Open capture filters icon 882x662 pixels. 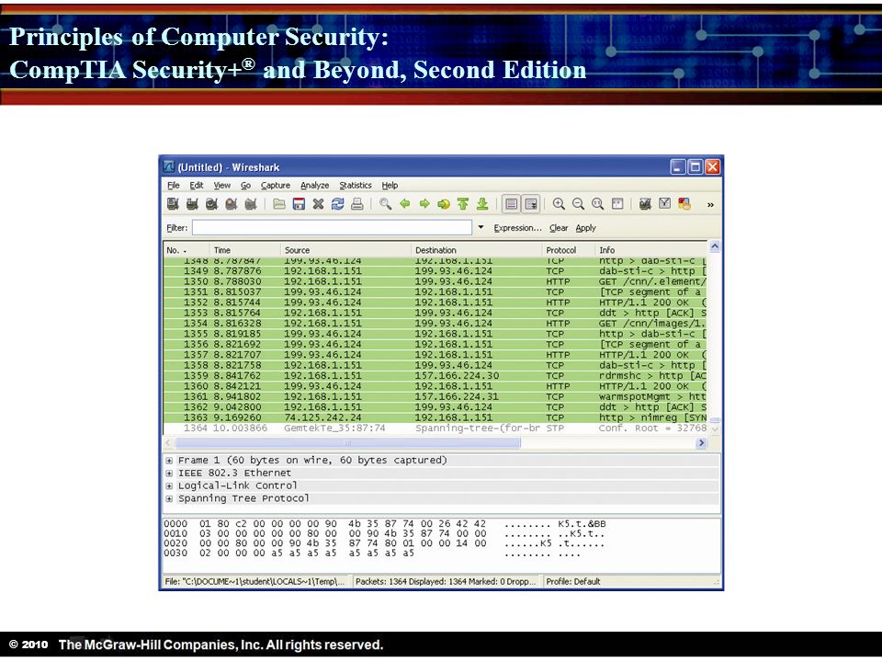pyautogui.click(x=645, y=204)
